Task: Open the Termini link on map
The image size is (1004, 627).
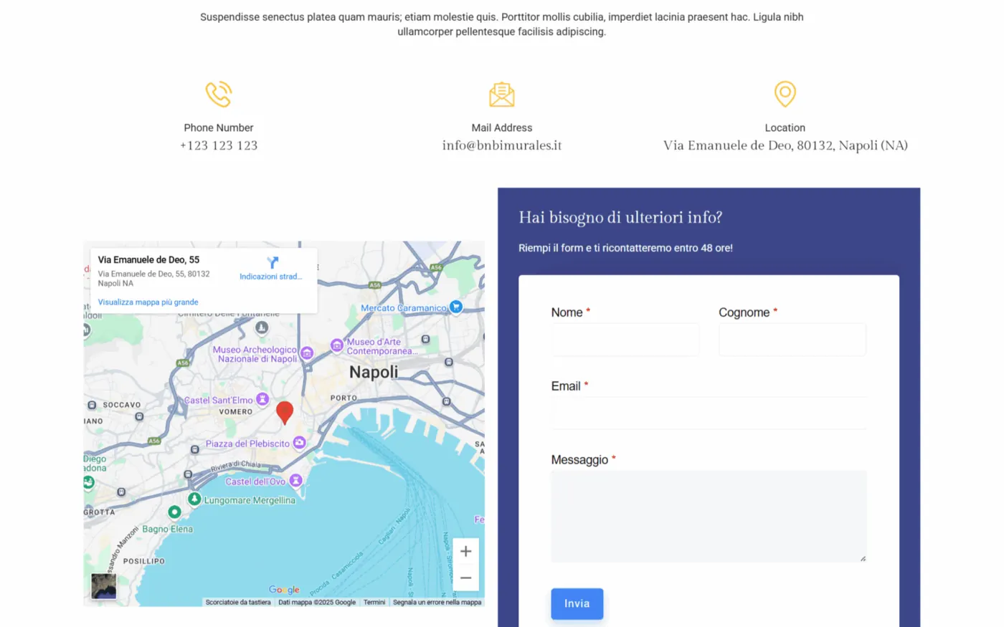Action: point(374,603)
